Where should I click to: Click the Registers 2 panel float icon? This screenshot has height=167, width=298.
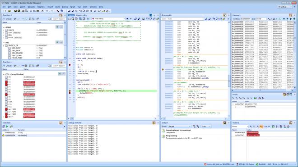coord(61,15)
